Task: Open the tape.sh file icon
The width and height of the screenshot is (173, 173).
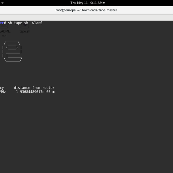Action: pyautogui.click(x=25, y=26)
